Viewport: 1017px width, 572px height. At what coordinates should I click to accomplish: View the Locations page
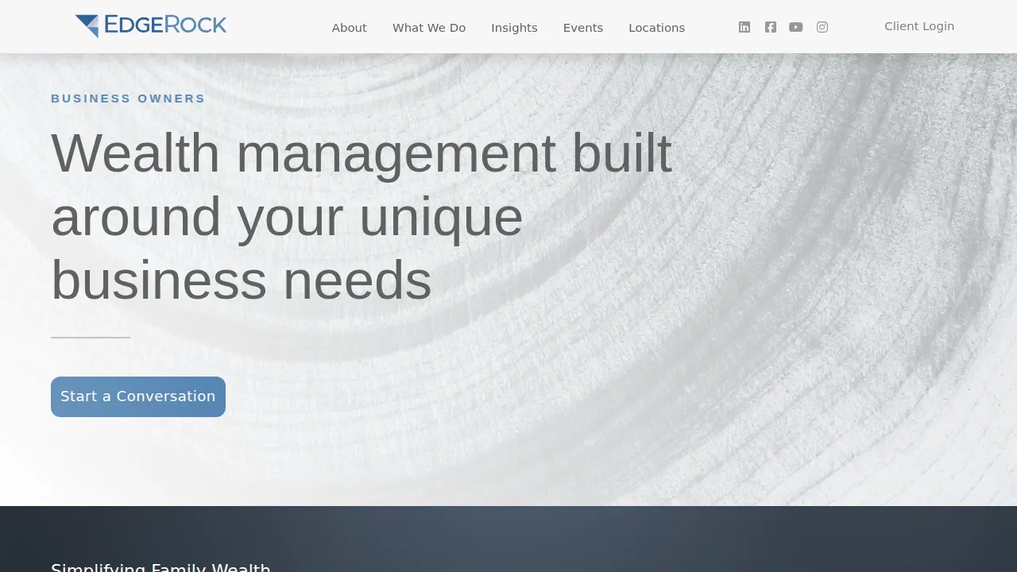pos(657,28)
